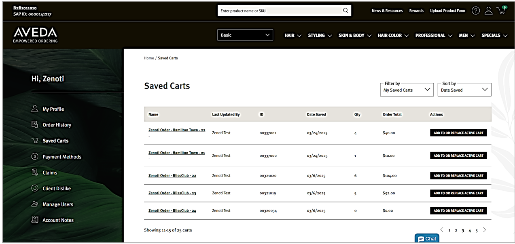Select Claims in sidebar menu
This screenshot has height=244, width=515.
50,172
